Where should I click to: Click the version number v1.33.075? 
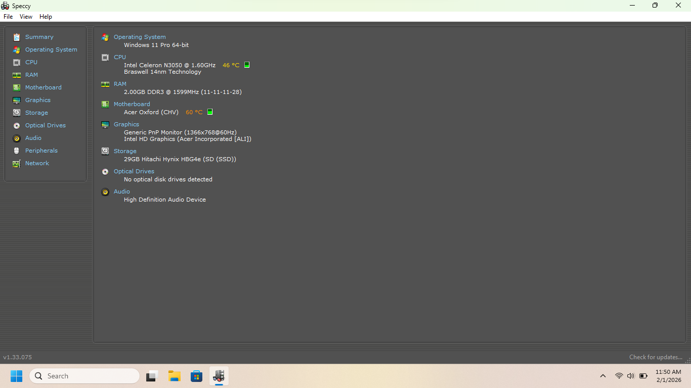pos(17,357)
